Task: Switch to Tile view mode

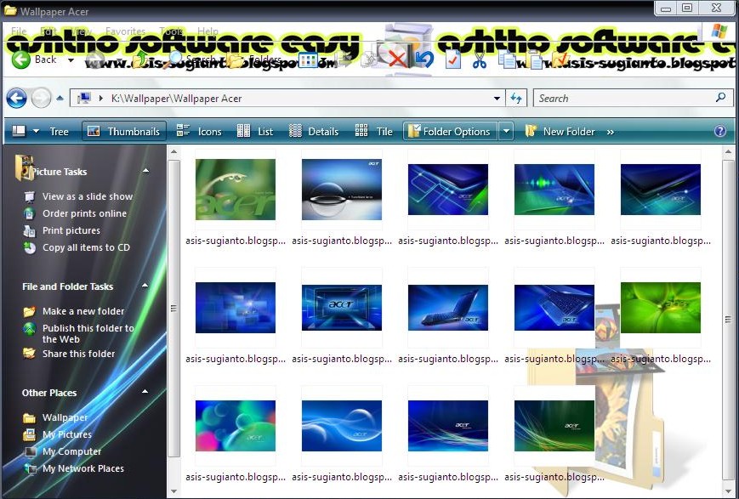Action: coord(373,132)
